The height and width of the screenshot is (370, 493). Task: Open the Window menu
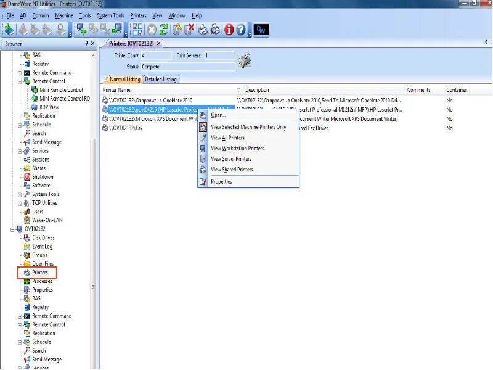coord(177,15)
